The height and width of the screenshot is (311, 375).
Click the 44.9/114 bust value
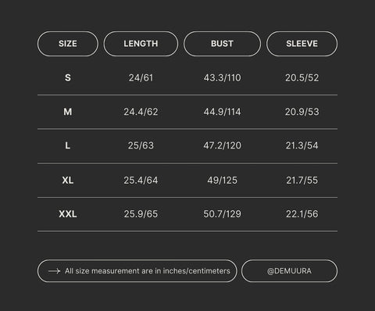click(222, 112)
